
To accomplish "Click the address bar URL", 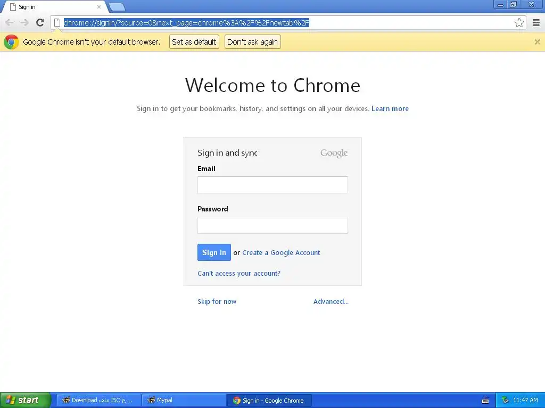I will click(x=186, y=23).
